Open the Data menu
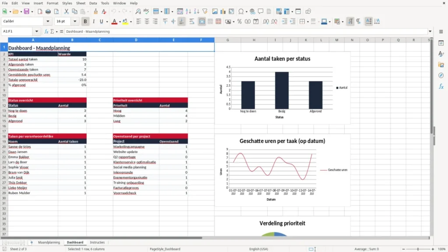This screenshot has width=448, height=252. point(93,3)
